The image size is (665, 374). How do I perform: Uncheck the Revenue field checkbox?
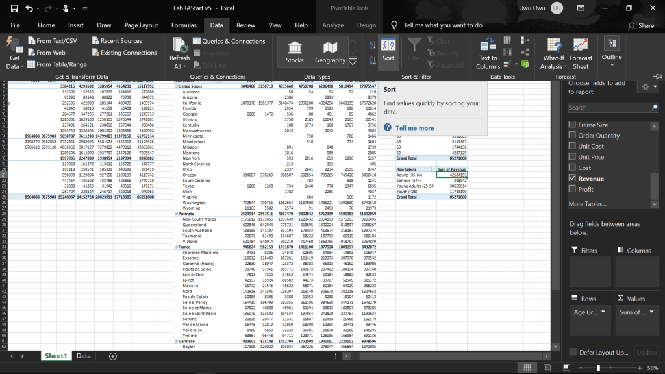coord(572,179)
